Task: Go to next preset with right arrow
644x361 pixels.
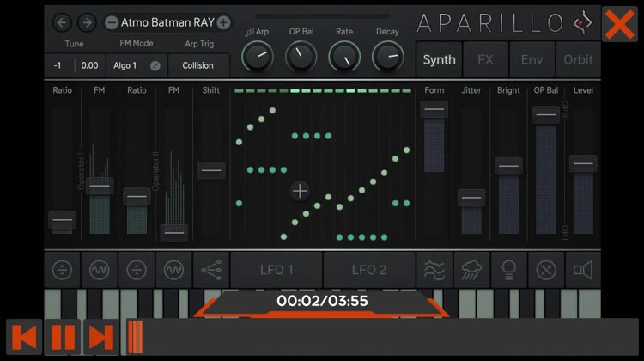Action: (x=87, y=22)
